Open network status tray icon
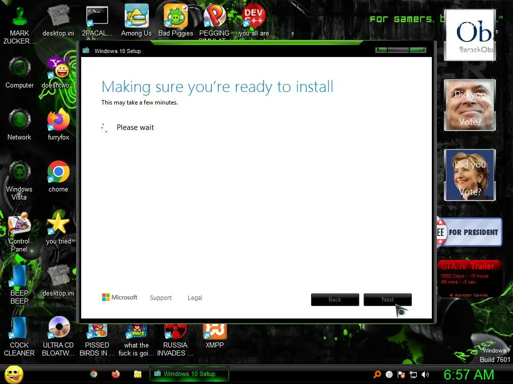513x384 pixels. 413,374
